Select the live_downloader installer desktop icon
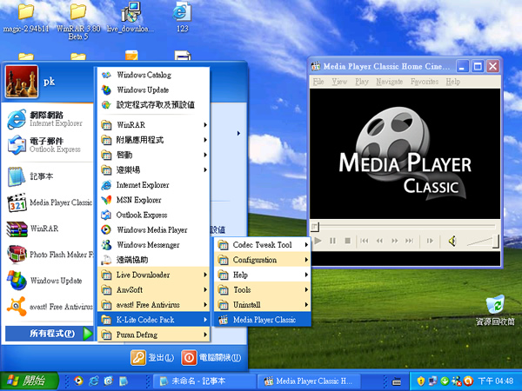 [x=130, y=17]
